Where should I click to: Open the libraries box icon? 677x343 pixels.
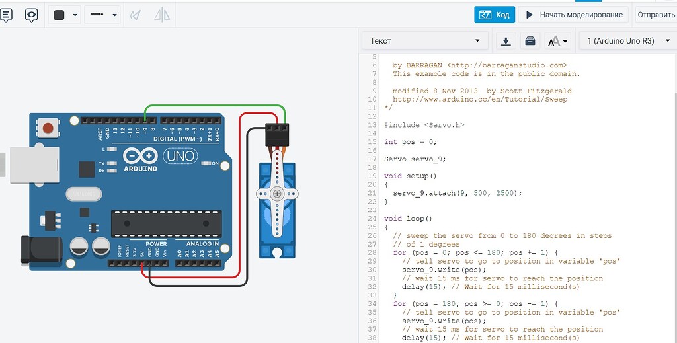click(x=530, y=41)
